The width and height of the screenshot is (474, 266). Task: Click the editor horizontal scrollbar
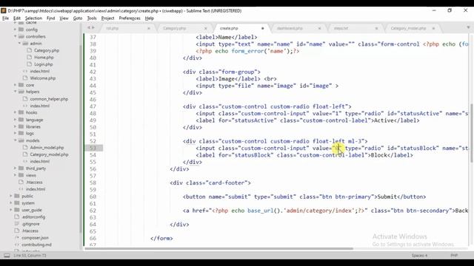pos(219,249)
